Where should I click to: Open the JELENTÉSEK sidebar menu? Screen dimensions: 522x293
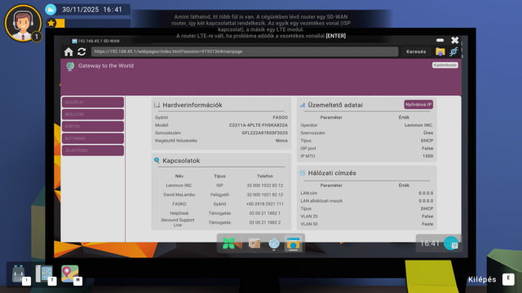pos(93,151)
